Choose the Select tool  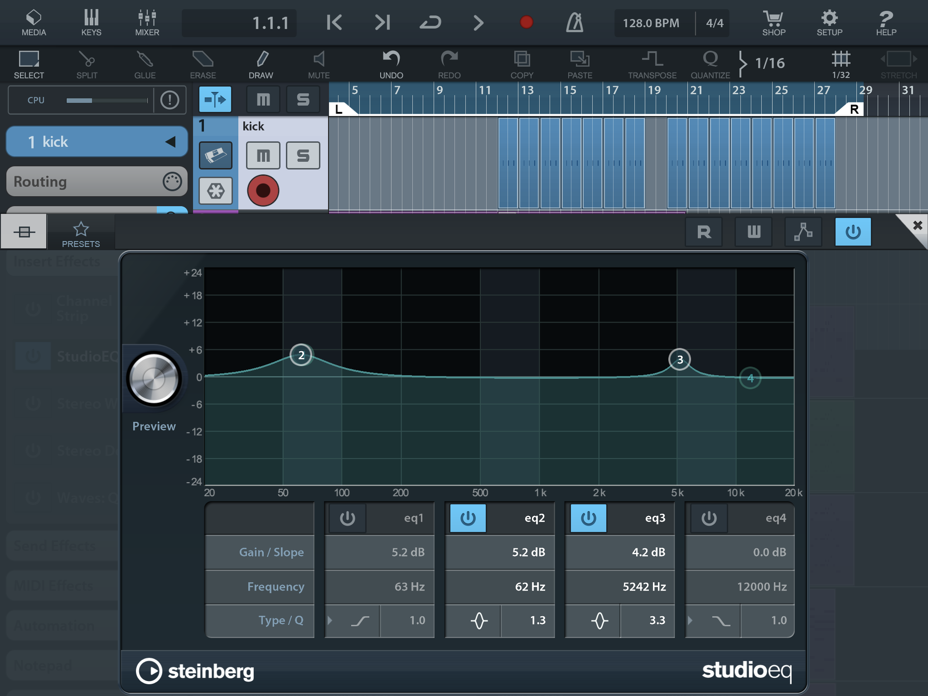tap(29, 64)
